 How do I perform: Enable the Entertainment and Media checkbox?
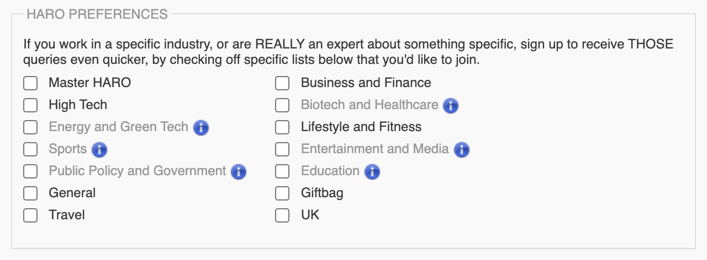click(282, 149)
